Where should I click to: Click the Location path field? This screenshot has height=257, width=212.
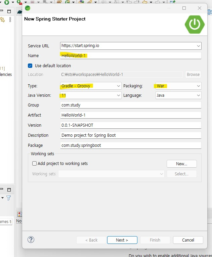(x=121, y=74)
